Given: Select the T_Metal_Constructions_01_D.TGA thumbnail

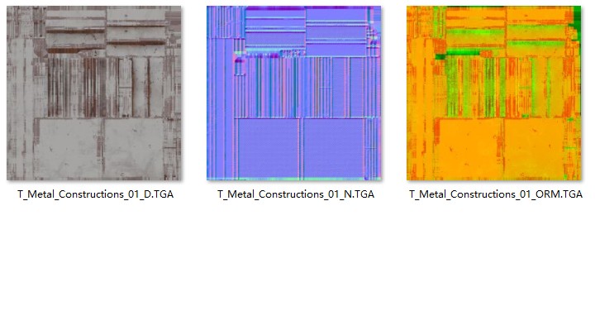Looking at the screenshot, I should (x=94, y=93).
